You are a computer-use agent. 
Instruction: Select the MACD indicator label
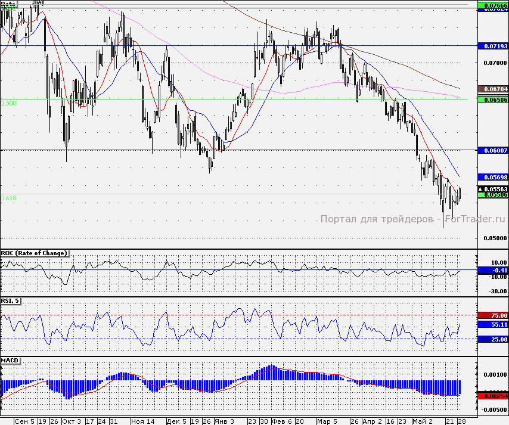pos(10,361)
